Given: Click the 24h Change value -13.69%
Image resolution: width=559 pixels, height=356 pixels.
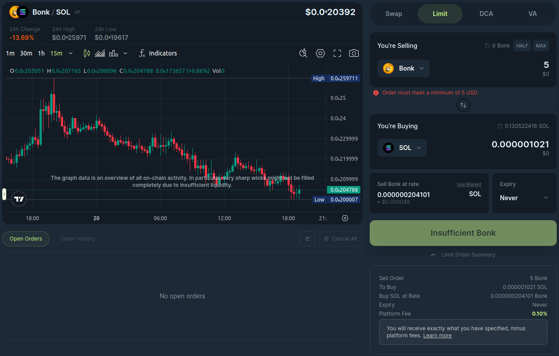Looking at the screenshot, I should point(22,38).
